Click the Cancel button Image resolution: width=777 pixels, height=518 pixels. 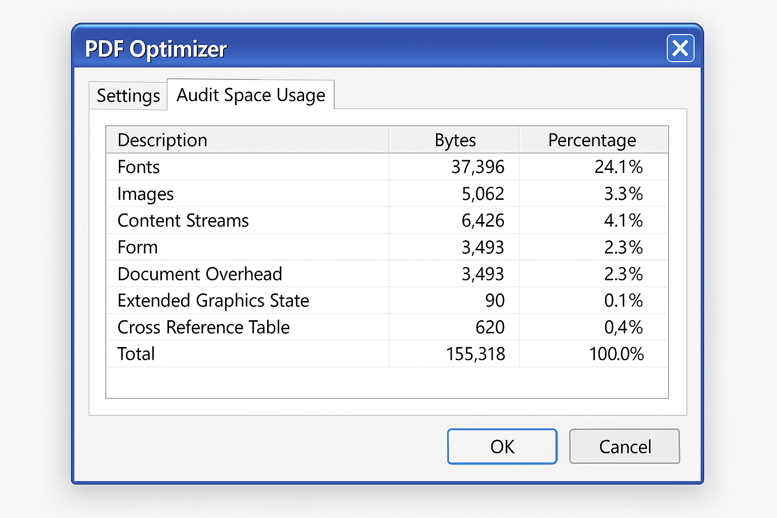click(x=624, y=447)
